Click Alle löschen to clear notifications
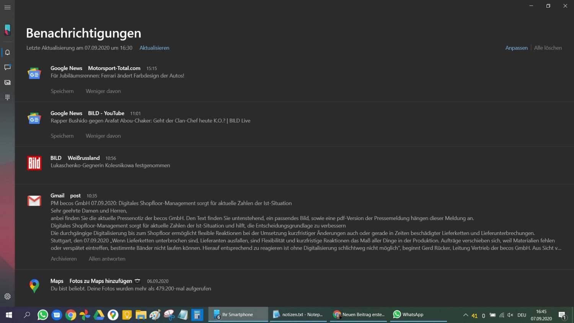 click(x=548, y=48)
